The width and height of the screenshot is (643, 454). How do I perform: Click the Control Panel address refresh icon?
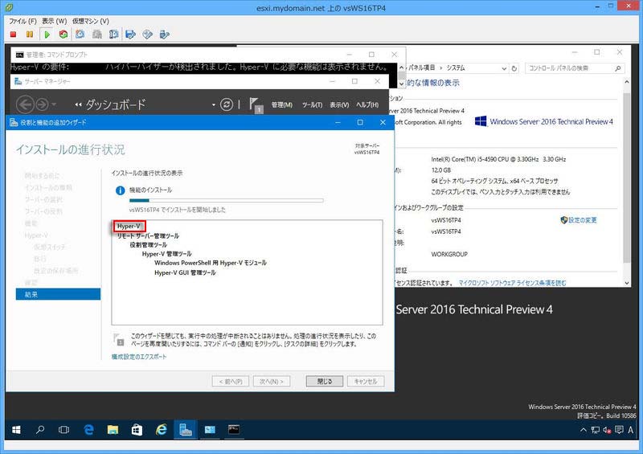514,68
